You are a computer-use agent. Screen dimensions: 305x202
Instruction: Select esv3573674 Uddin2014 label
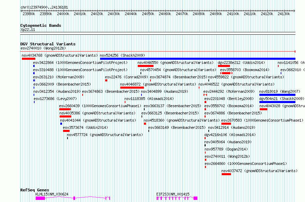(85, 127)
